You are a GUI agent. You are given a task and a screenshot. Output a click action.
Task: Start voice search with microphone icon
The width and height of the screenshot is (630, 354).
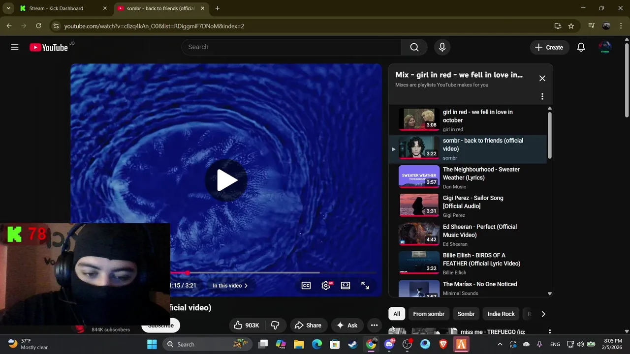point(442,47)
